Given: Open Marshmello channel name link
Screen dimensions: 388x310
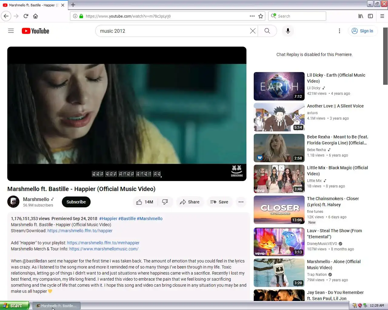Looking at the screenshot, I should tap(36, 199).
